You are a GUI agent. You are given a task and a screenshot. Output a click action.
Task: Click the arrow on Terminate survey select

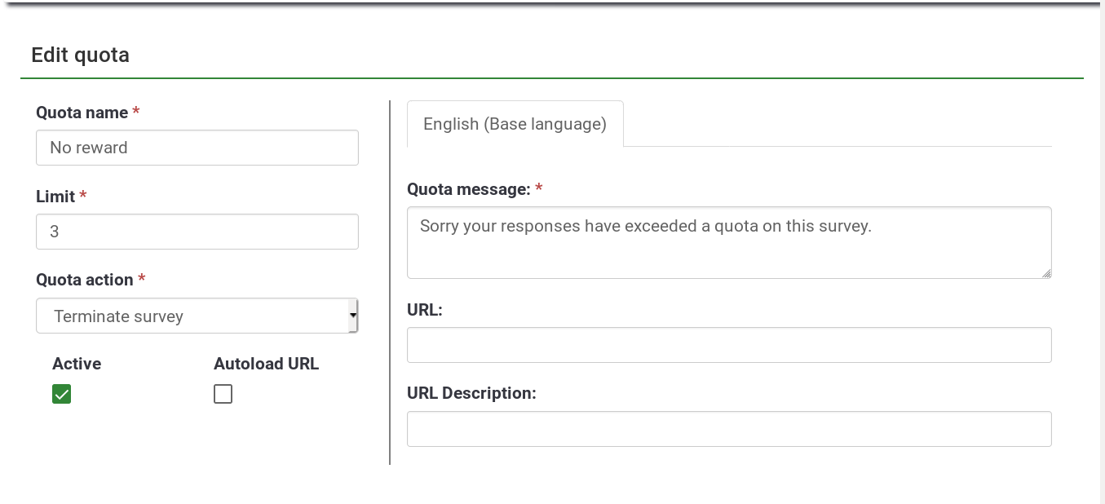[352, 315]
